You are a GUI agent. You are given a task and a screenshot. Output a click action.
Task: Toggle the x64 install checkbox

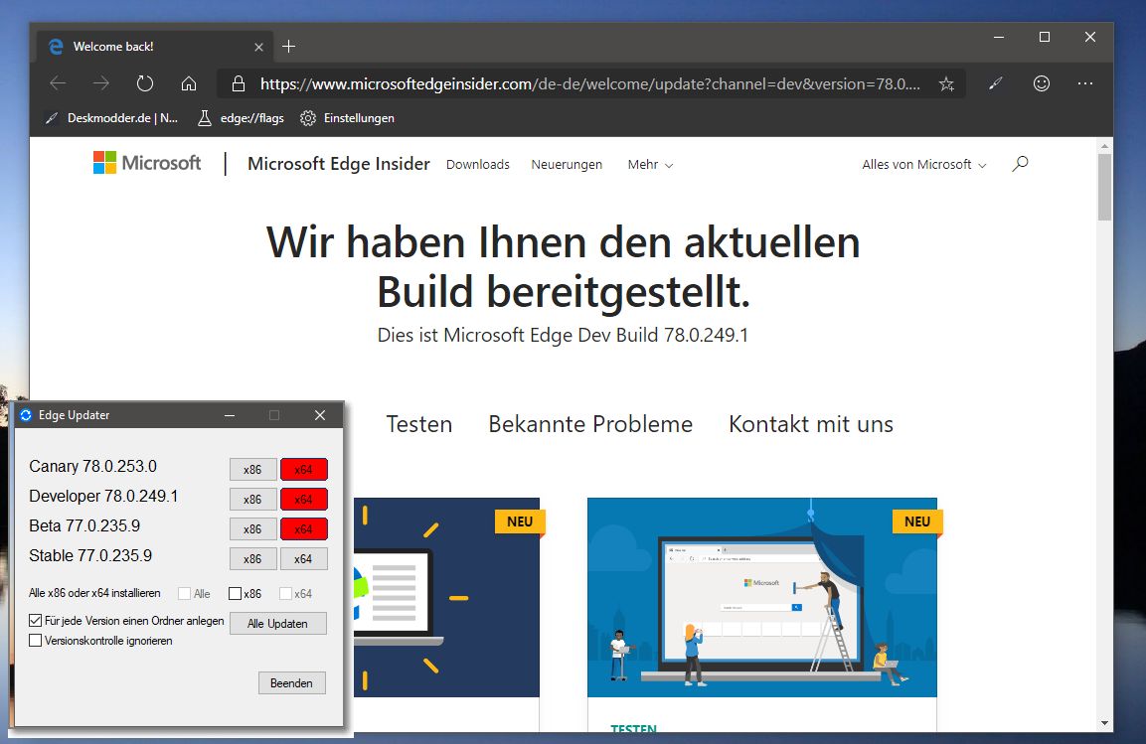pos(286,594)
